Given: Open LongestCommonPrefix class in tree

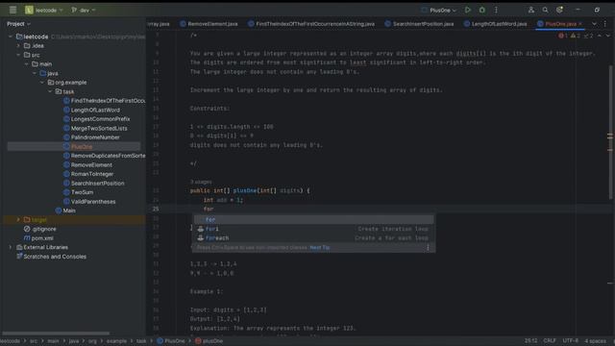Looking at the screenshot, I should (x=96, y=119).
